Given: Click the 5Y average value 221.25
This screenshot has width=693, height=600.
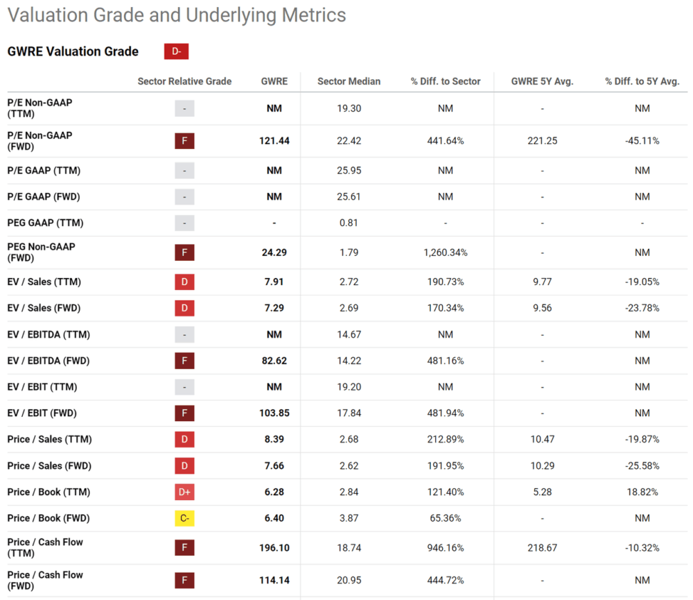Looking at the screenshot, I should click(x=543, y=141).
